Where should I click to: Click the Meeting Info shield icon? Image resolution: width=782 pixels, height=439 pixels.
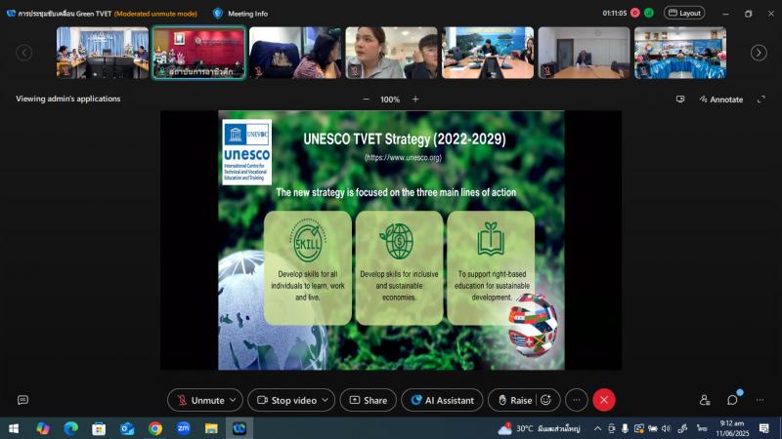coord(217,14)
